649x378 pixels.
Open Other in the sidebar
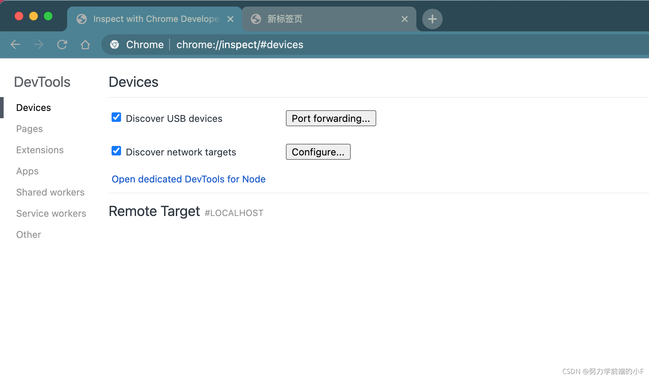pos(28,235)
